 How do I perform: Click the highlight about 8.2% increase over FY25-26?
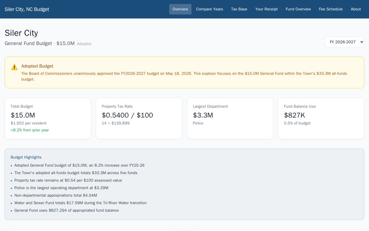point(79,165)
